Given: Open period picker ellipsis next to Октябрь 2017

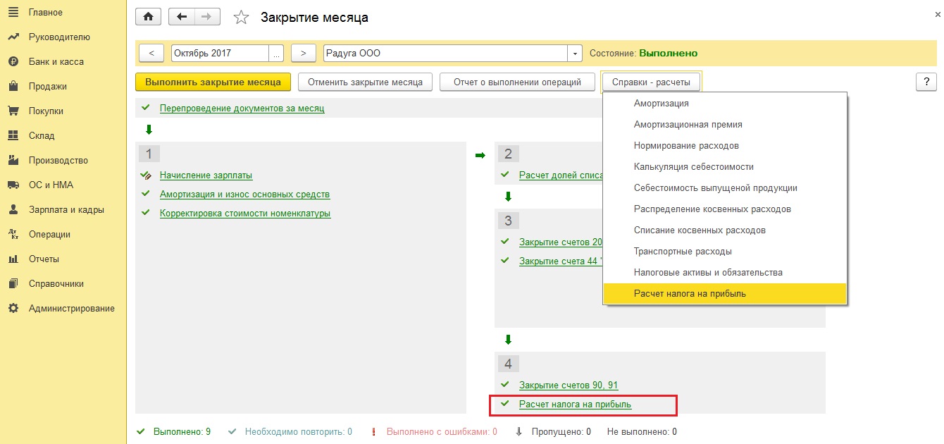Looking at the screenshot, I should pyautogui.click(x=277, y=54).
